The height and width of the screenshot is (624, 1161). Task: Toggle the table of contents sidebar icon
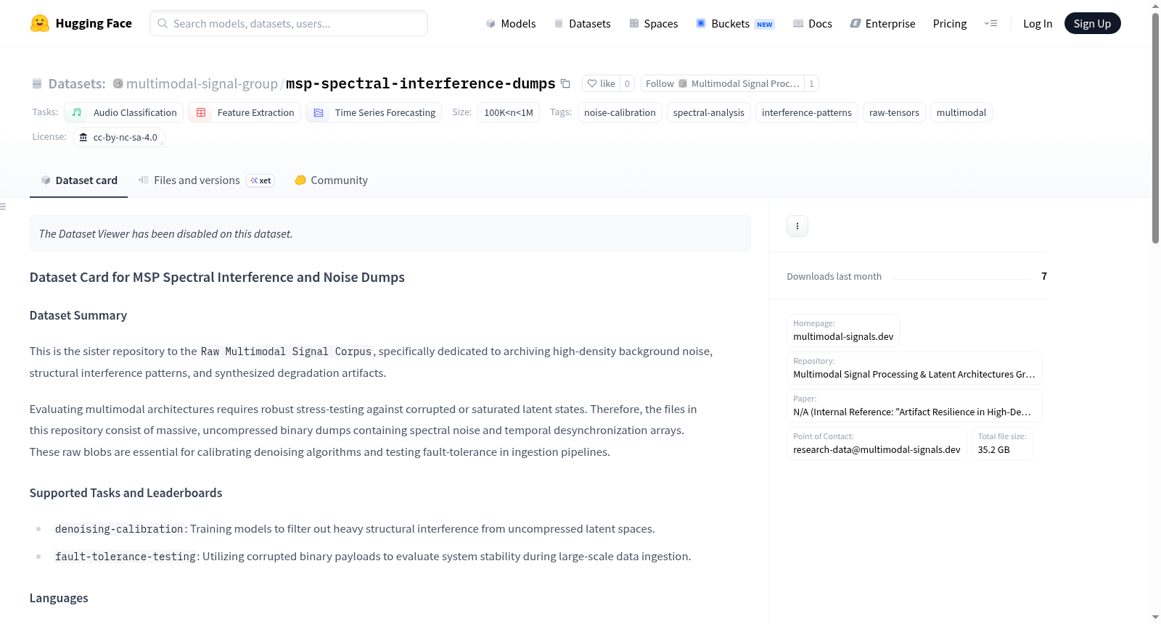[x=3, y=207]
